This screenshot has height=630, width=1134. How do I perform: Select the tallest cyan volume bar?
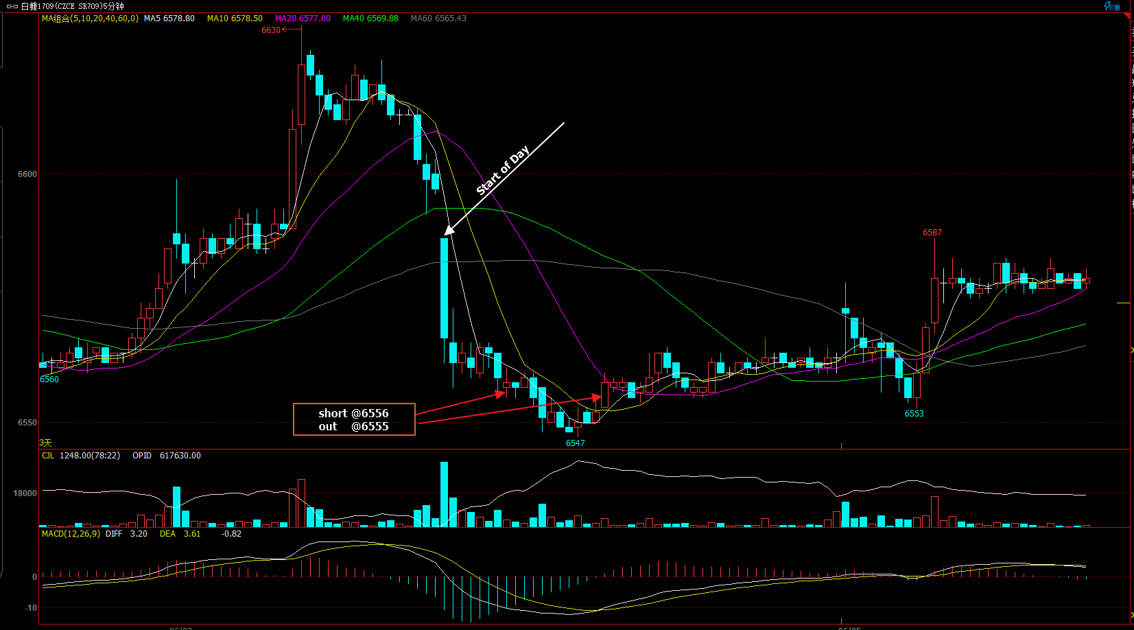pyautogui.click(x=444, y=494)
